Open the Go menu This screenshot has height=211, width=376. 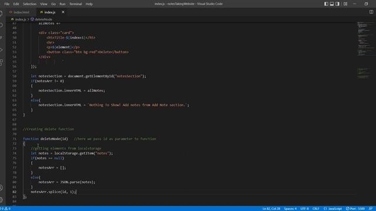(x=53, y=4)
